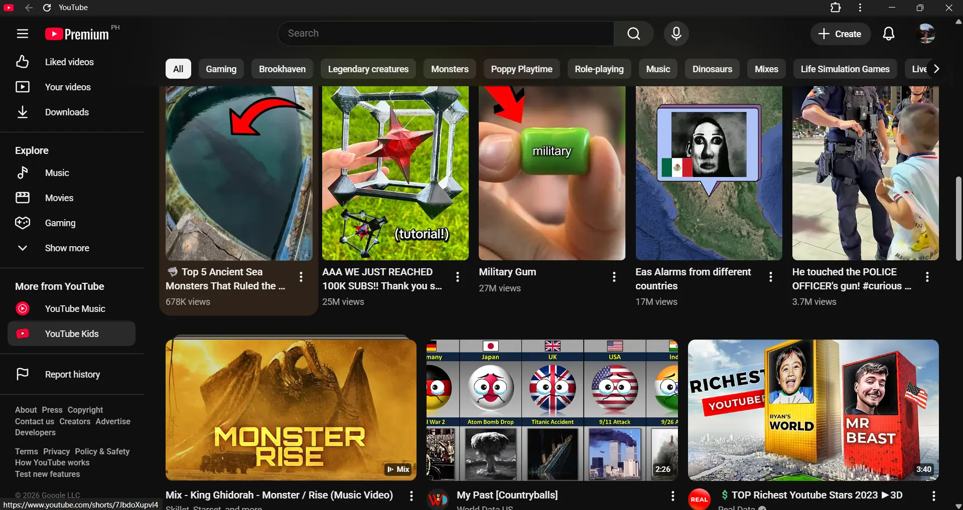Select the Poppy Playtime chip
Viewport: 963px width, 510px height.
point(521,69)
